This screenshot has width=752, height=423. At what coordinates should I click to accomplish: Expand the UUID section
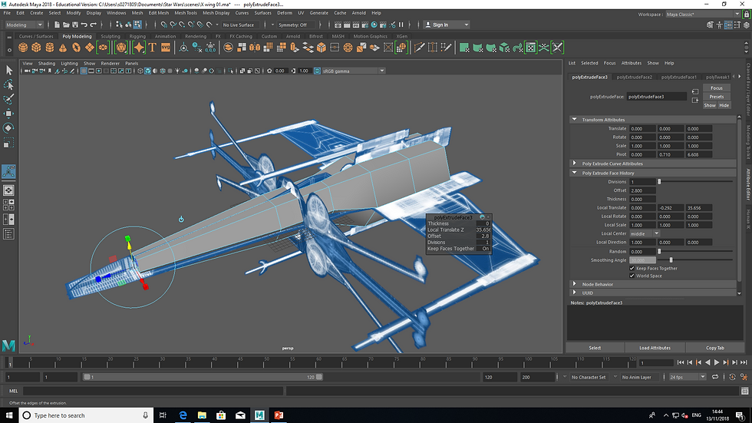click(x=575, y=292)
